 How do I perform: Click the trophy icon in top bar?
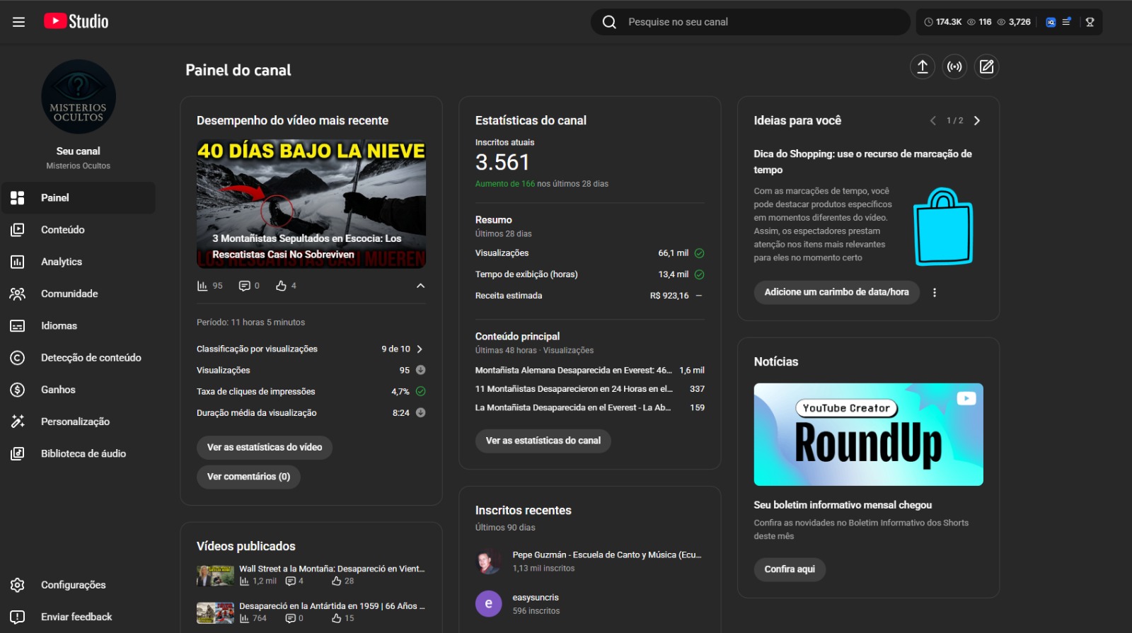(1090, 22)
